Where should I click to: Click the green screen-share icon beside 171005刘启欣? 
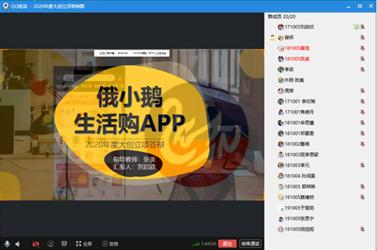pyautogui.click(x=356, y=27)
